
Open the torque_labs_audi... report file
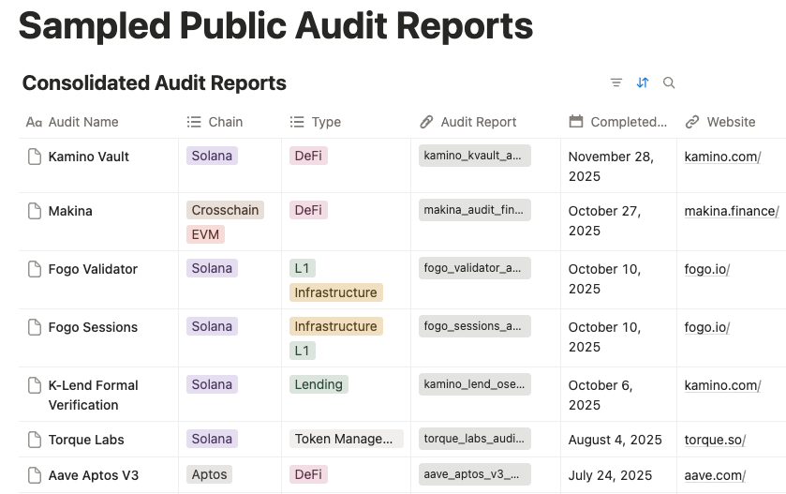click(475, 439)
